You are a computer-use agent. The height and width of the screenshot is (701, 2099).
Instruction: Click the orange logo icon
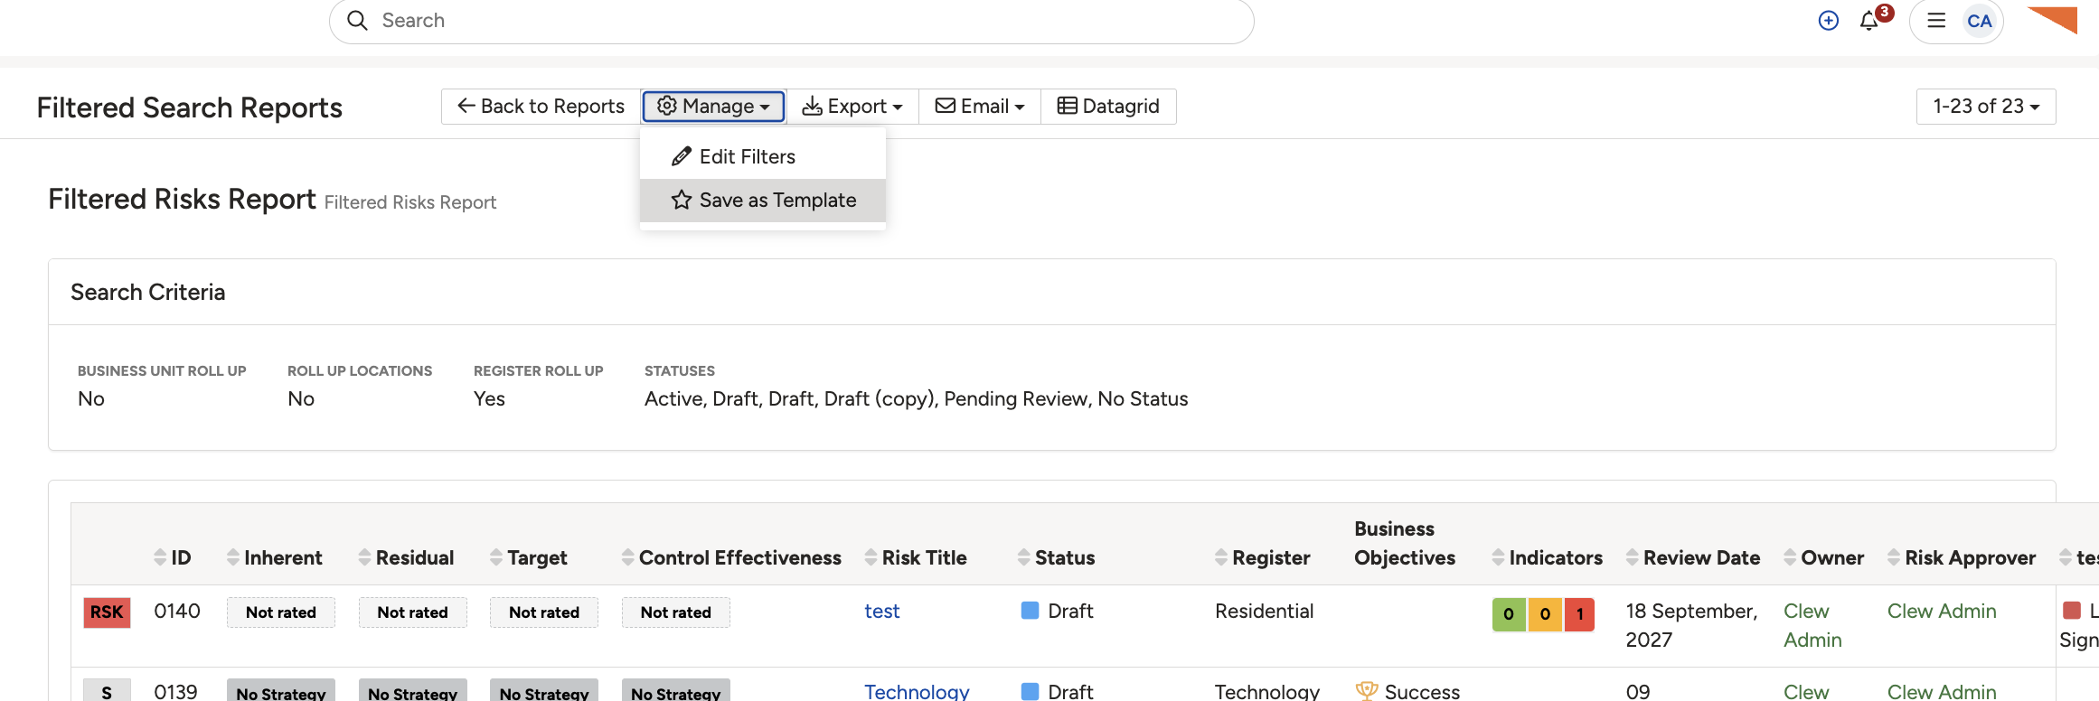[2052, 18]
